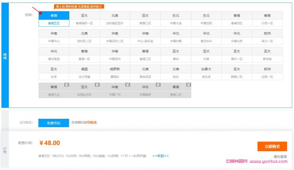Select the 中国中山 region
Viewport: 294px width, 170px height.
point(54,37)
